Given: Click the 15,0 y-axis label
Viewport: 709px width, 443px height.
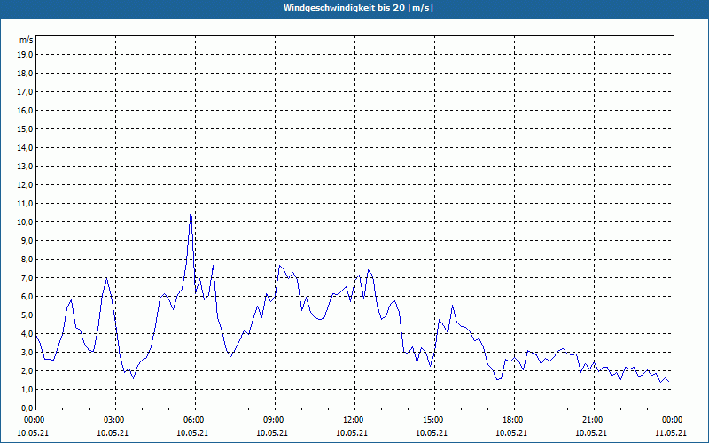Looking at the screenshot, I should coord(25,128).
